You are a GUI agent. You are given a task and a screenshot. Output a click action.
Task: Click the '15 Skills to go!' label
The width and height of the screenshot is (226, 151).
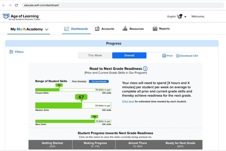[x=103, y=121]
